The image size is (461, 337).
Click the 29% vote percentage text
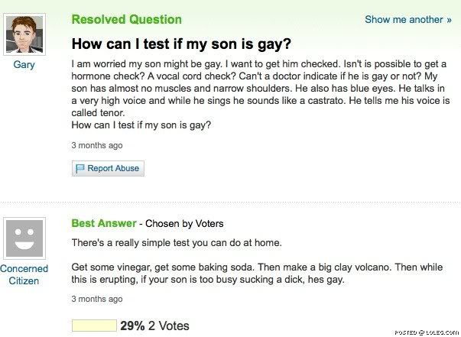[132, 326]
